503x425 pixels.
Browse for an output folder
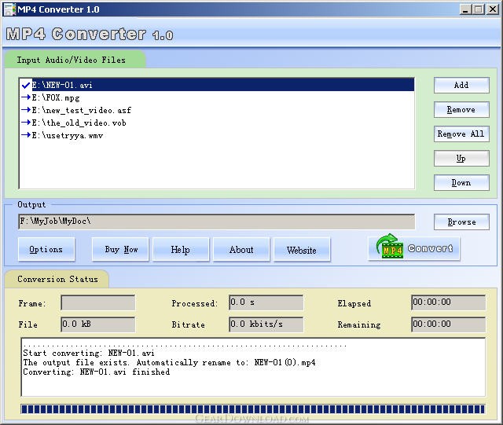(461, 222)
